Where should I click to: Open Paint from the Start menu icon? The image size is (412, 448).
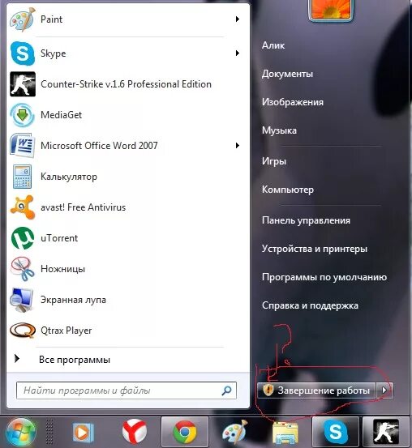(23, 19)
